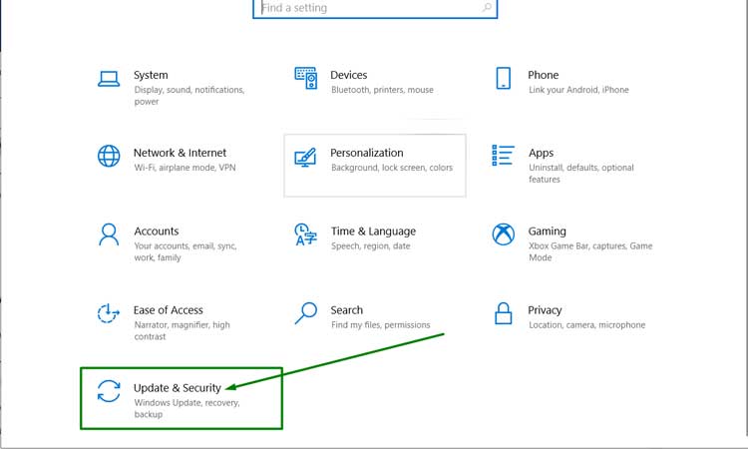Viewport: 748px width, 449px height.
Task: Open the Search category title
Action: coord(347,310)
